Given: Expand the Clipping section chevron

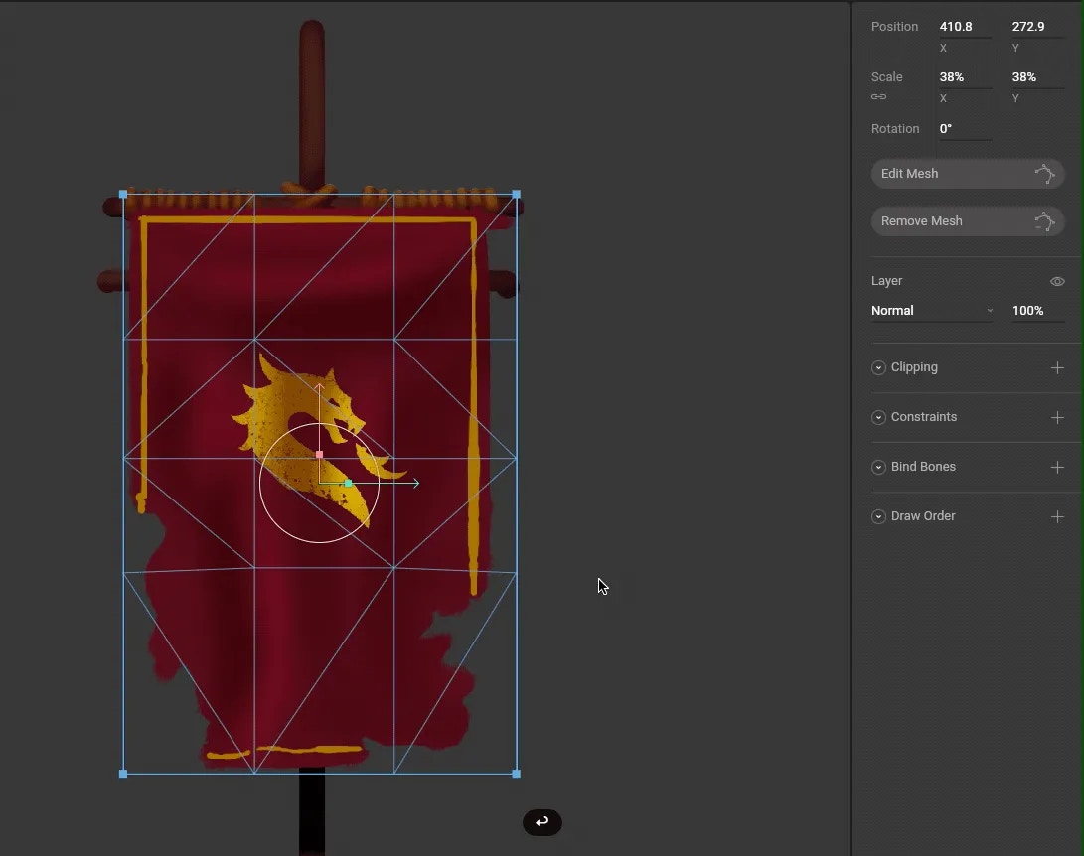Looking at the screenshot, I should coord(878,367).
